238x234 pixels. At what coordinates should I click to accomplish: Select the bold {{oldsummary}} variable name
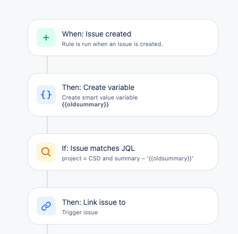(x=85, y=104)
